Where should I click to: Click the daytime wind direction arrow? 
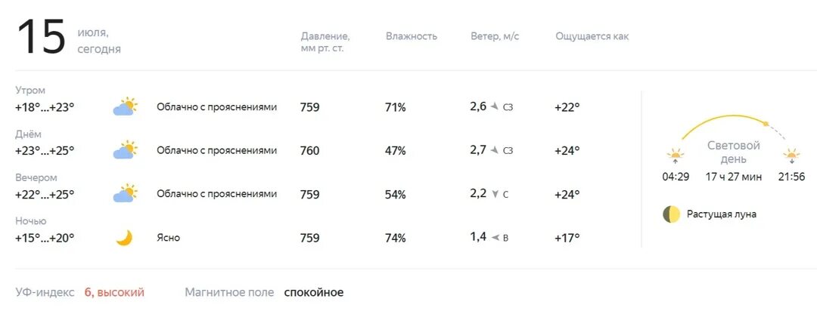[x=495, y=150]
